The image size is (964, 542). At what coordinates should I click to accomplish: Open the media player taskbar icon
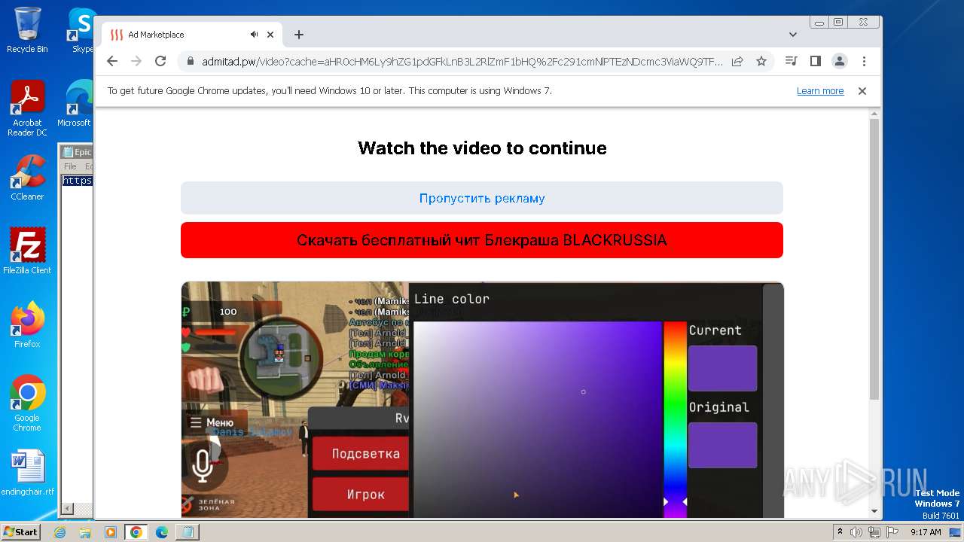coord(111,532)
